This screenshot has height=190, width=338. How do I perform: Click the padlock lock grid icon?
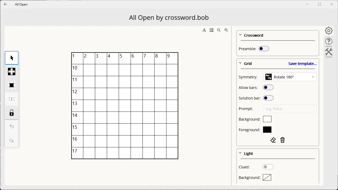(12, 113)
